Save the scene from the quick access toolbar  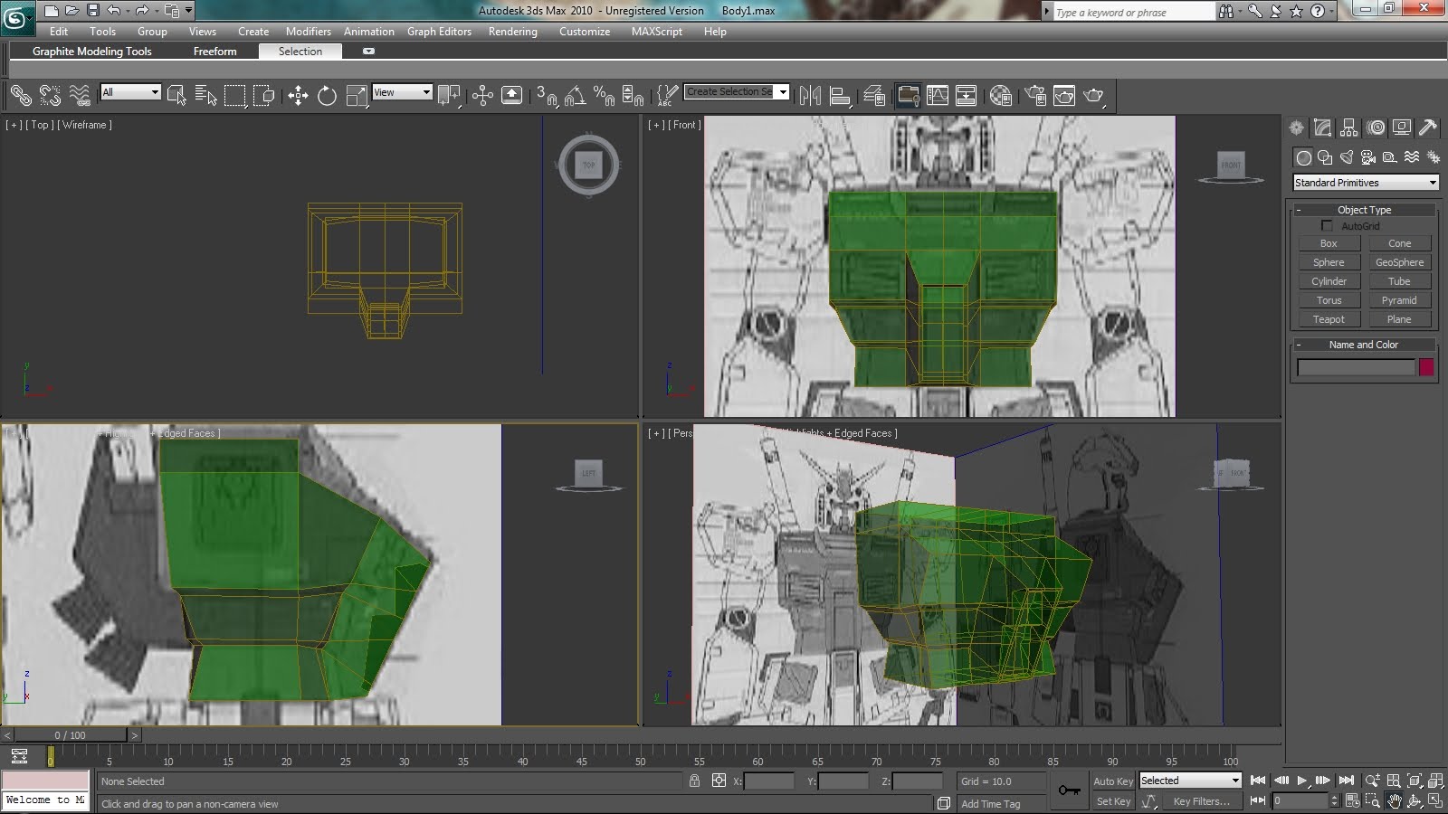tap(92, 11)
